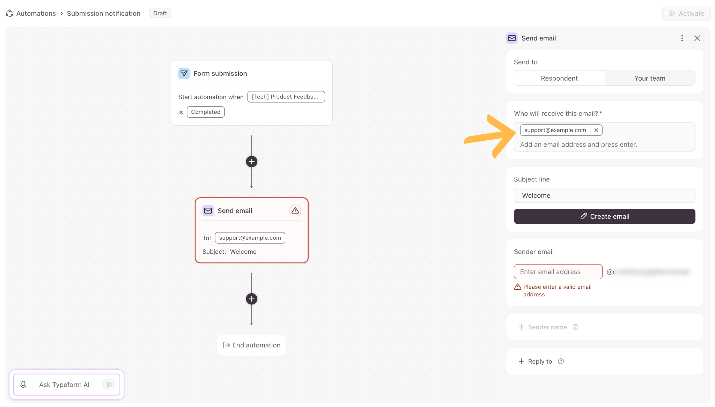Go to Automations in the breadcrumb
Screen dimensions: 715x407
tap(36, 13)
